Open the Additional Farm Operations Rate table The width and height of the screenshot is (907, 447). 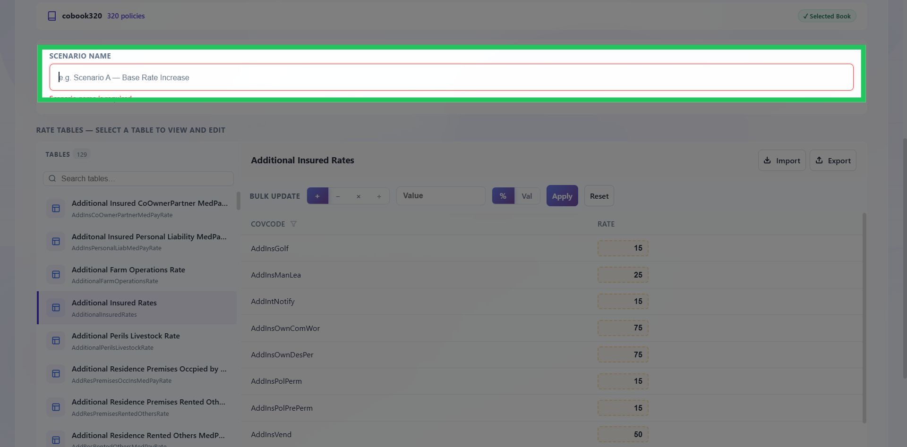pyautogui.click(x=137, y=275)
